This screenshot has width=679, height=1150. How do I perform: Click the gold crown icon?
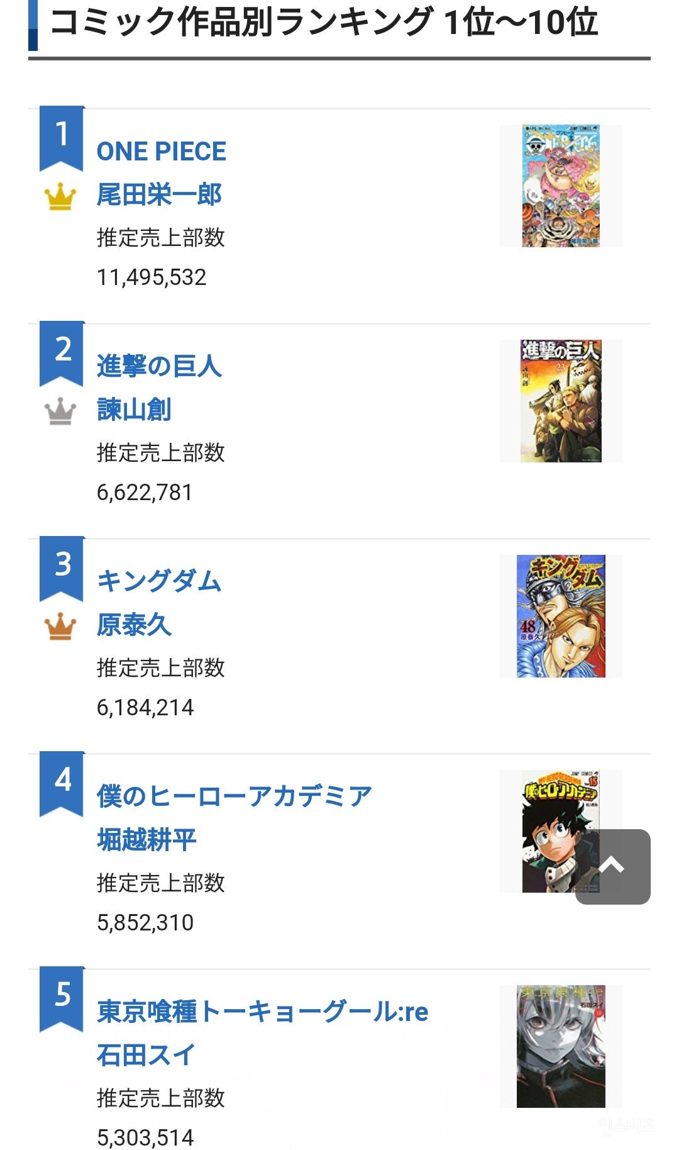tap(60, 196)
